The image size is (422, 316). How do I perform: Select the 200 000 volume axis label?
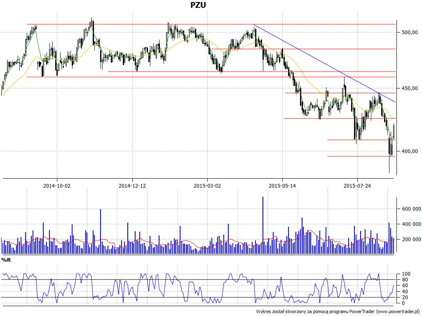412,239
